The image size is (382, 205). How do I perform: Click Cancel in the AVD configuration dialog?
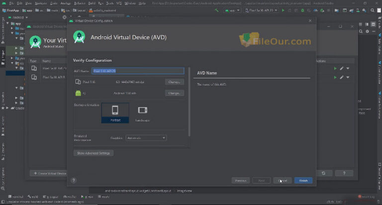(283, 181)
